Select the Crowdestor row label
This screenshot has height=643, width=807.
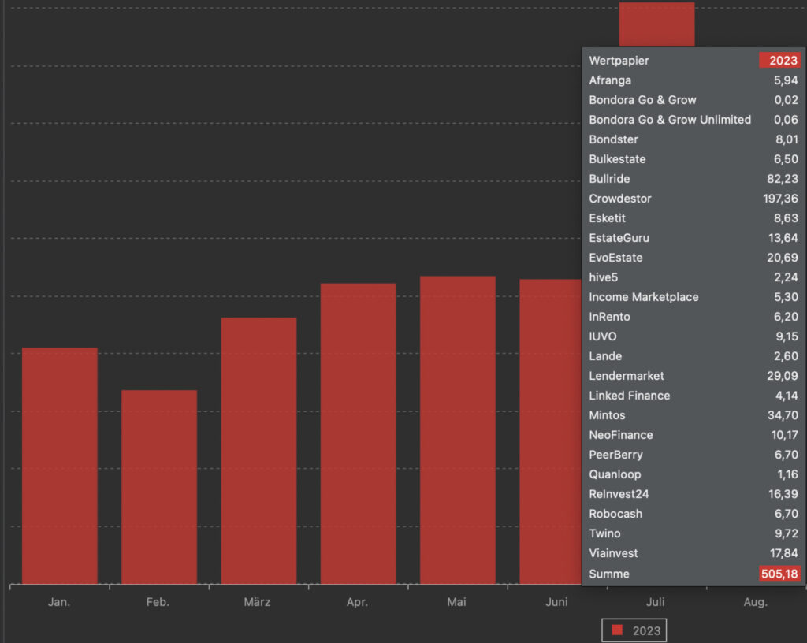coord(620,199)
